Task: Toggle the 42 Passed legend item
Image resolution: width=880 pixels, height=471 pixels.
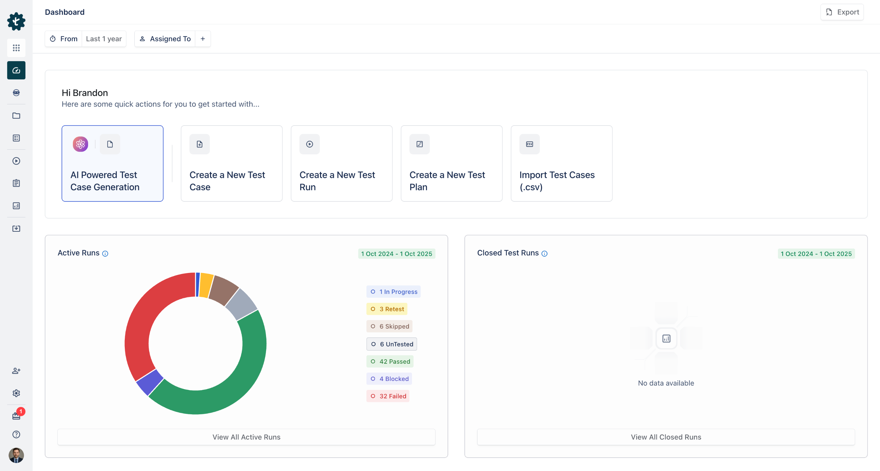Action: pyautogui.click(x=390, y=361)
